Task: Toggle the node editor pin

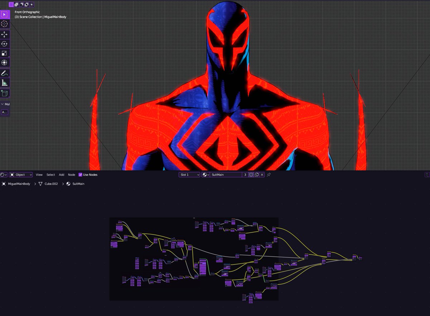Action: click(269, 175)
